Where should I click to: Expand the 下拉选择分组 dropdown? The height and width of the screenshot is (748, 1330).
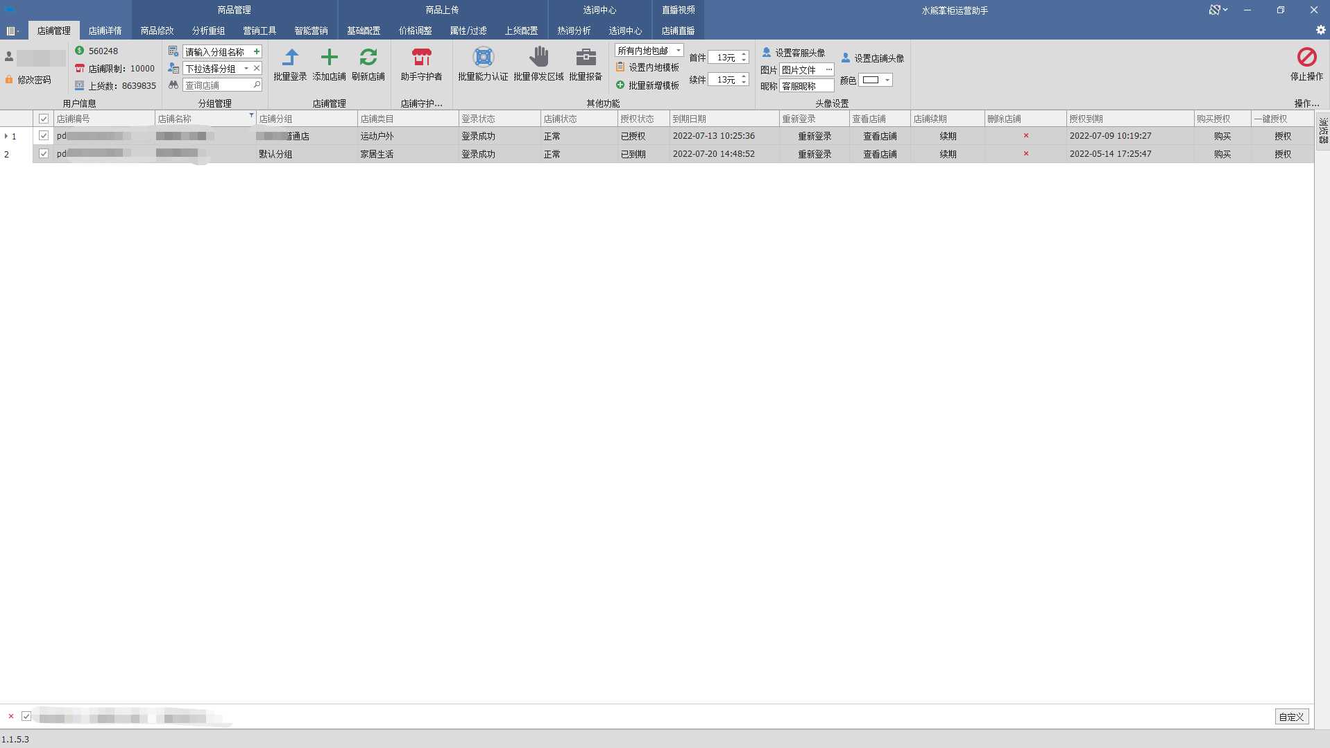pos(246,69)
